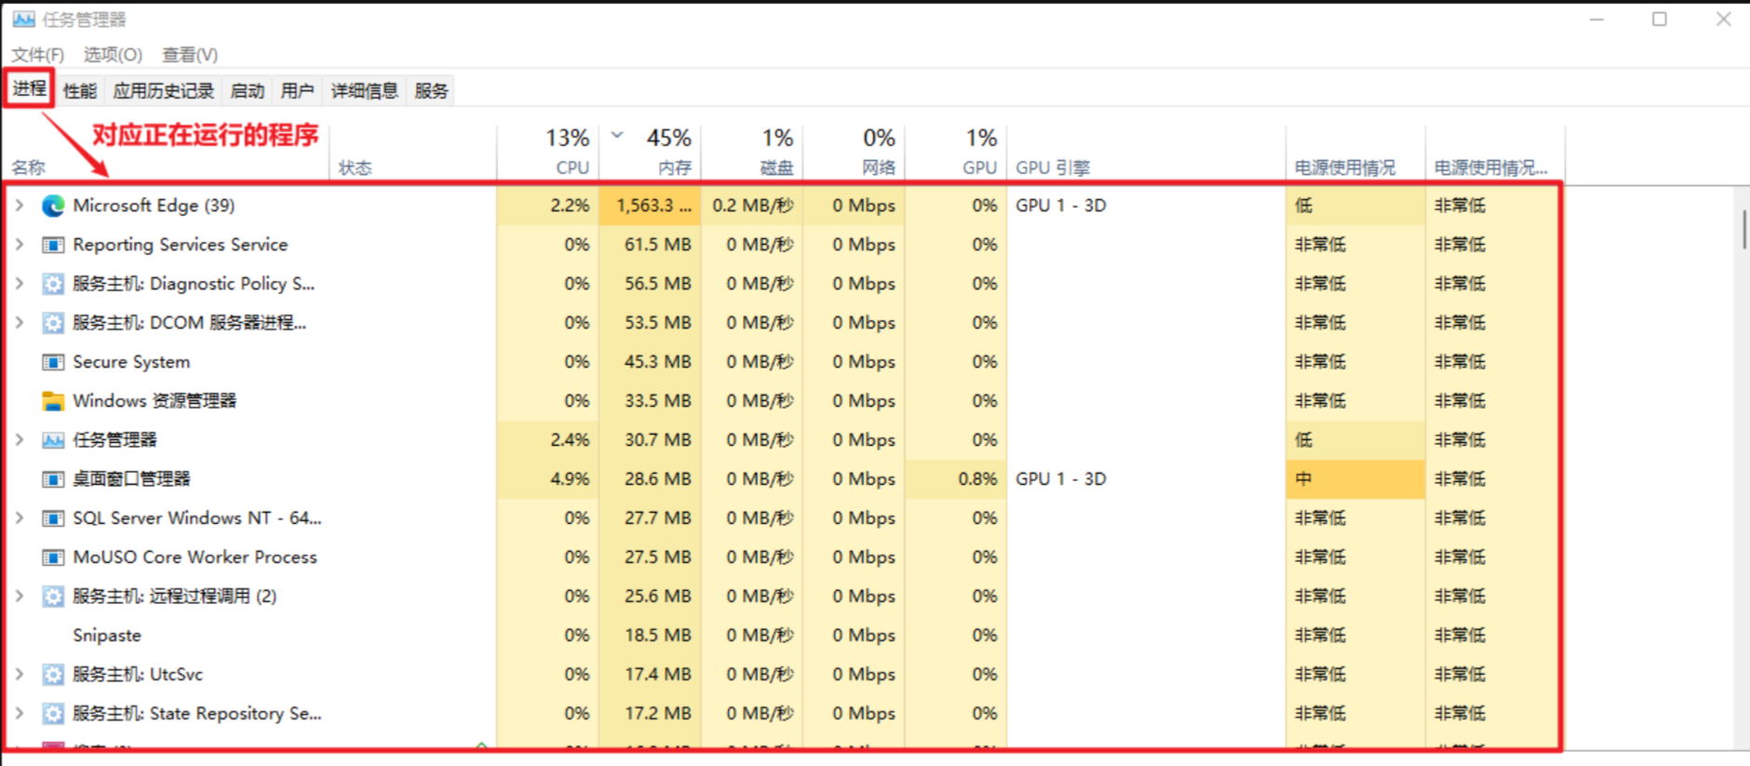The image size is (1750, 766).
Task: Click the 4.9% CPU value of 桌面窗口管理器
Action: (570, 479)
